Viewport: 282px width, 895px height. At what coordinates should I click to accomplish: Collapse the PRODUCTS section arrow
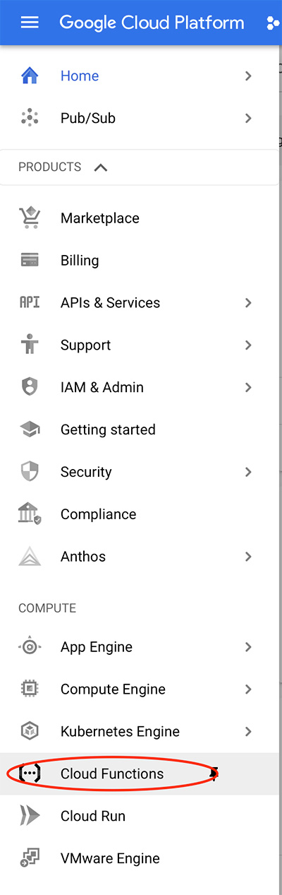tap(101, 167)
